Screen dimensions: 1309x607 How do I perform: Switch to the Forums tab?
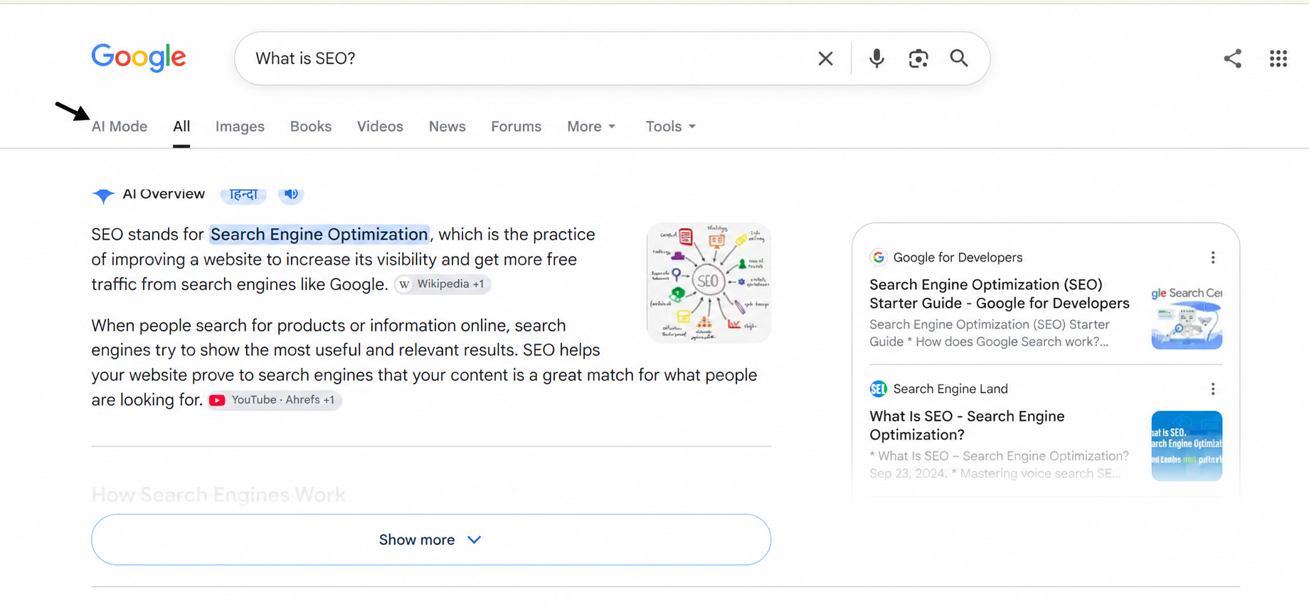[x=516, y=127]
